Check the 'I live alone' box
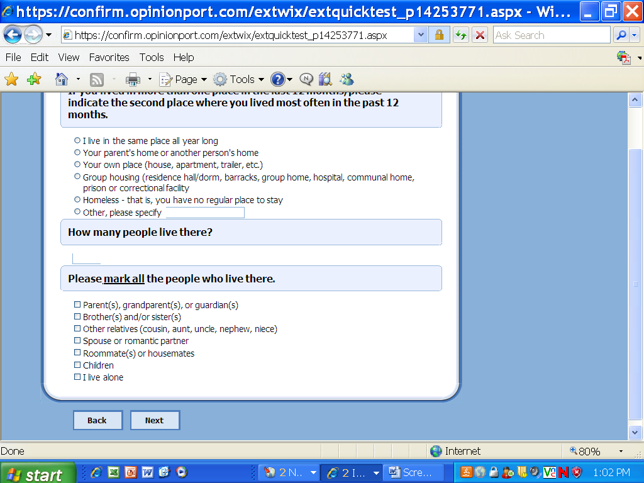The height and width of the screenshot is (483, 644). point(77,377)
